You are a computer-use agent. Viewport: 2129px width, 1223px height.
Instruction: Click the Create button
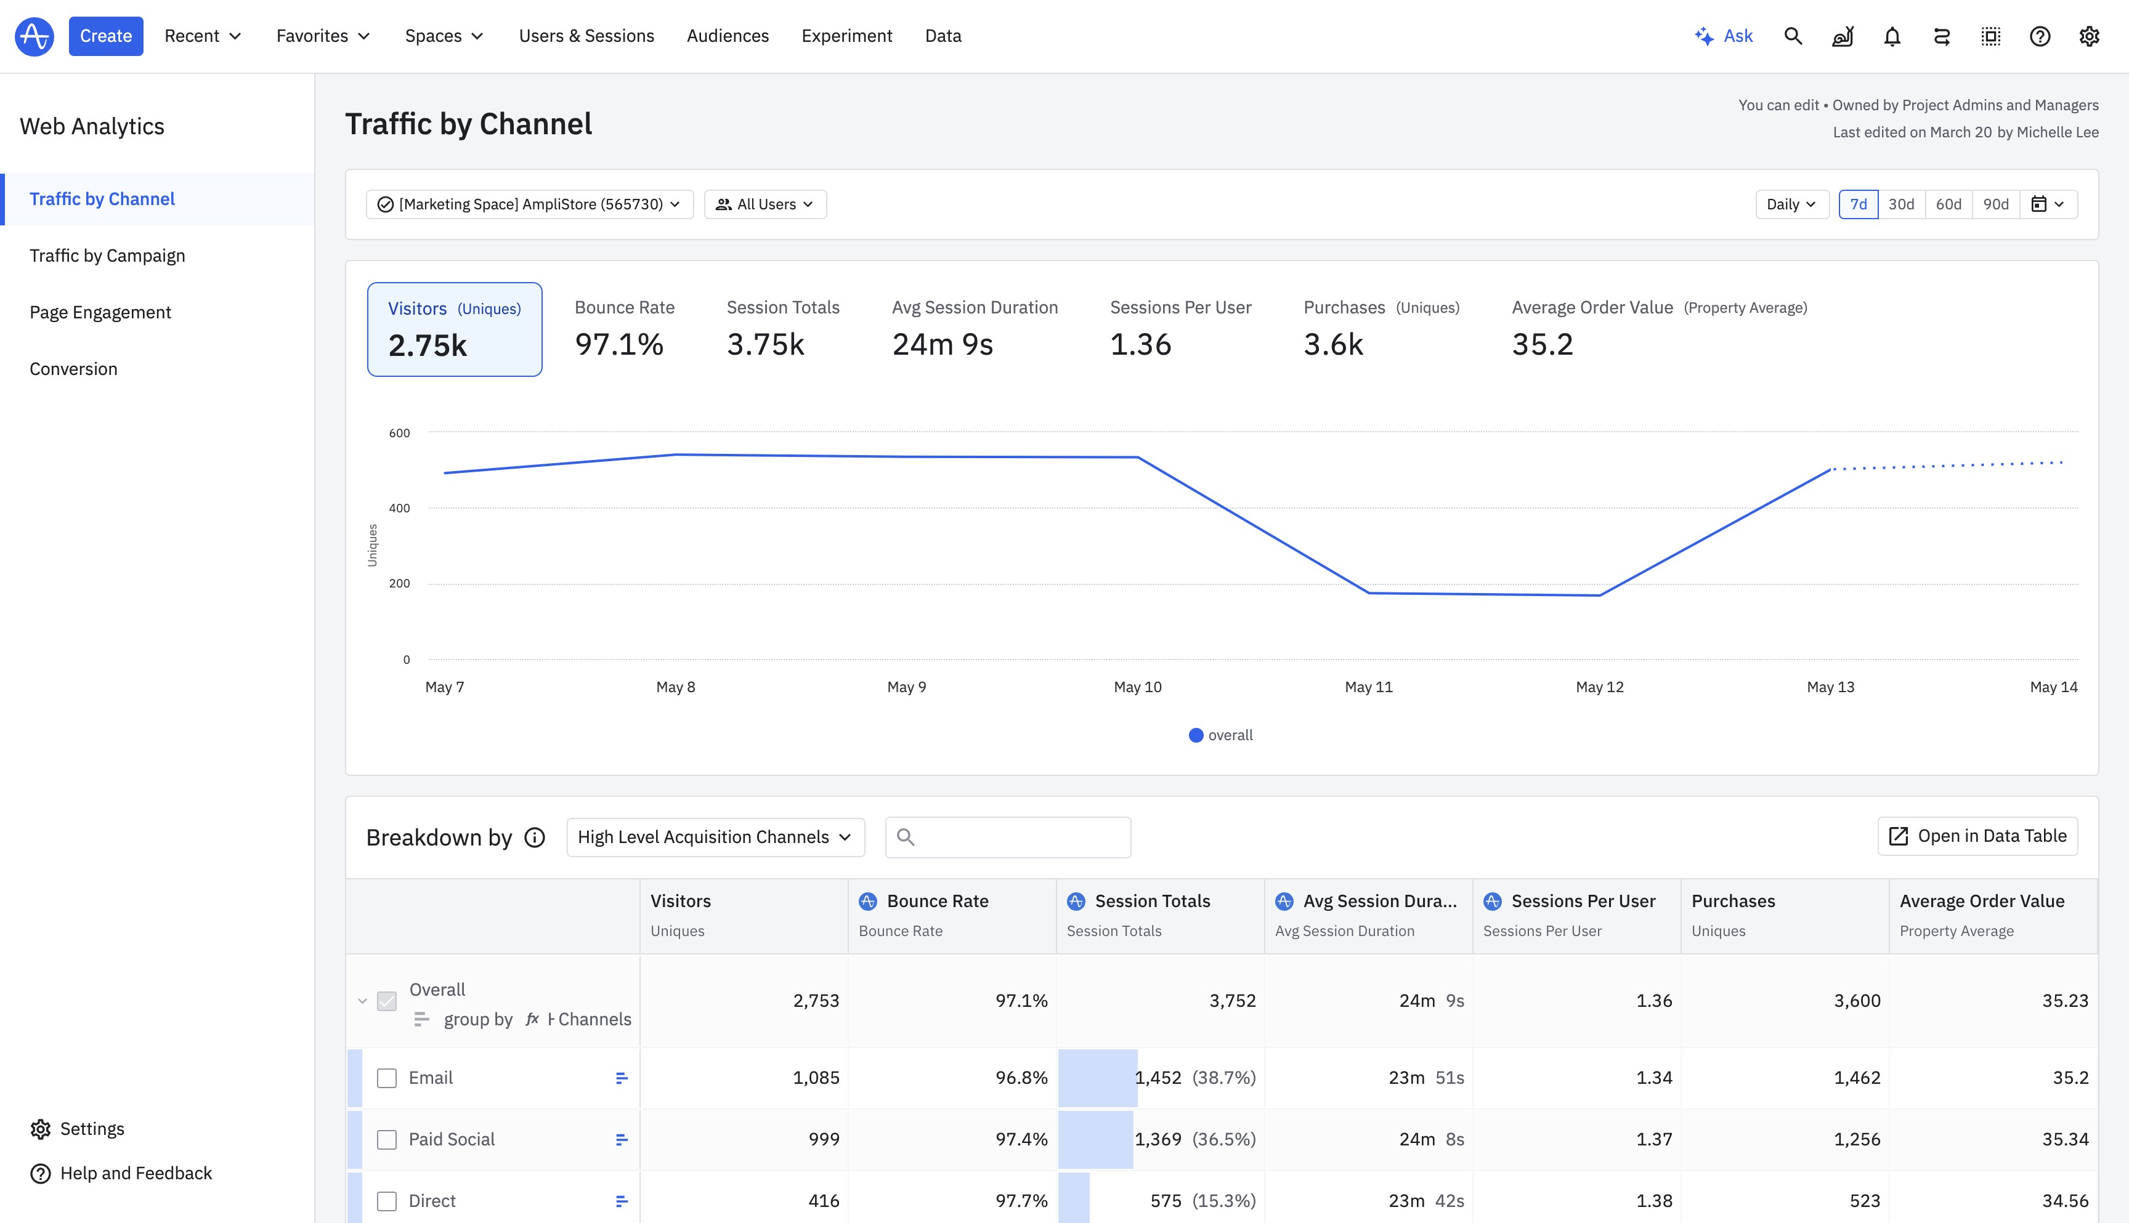tap(106, 36)
